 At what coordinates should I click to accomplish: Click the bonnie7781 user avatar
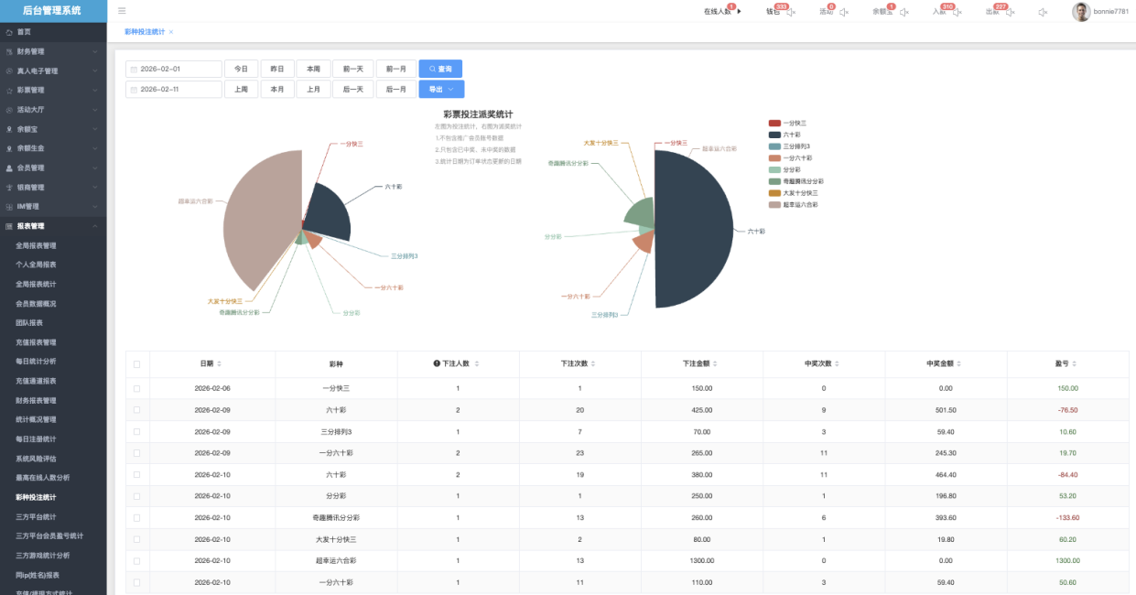coord(1081,12)
